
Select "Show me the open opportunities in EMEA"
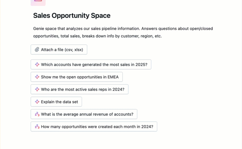(80, 77)
